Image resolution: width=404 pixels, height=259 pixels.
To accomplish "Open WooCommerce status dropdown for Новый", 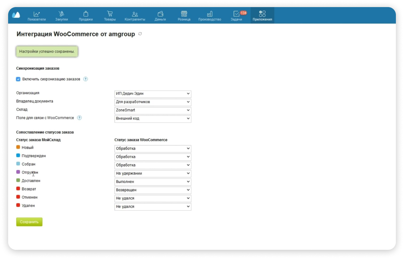I will coord(153,149).
